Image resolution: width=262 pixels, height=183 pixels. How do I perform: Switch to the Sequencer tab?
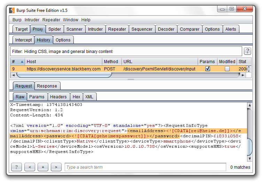click(142, 29)
